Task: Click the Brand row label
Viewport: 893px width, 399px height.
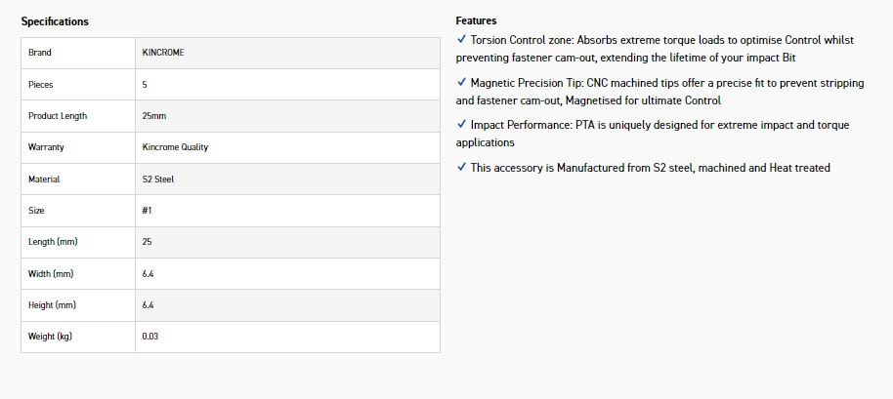Action: (40, 53)
